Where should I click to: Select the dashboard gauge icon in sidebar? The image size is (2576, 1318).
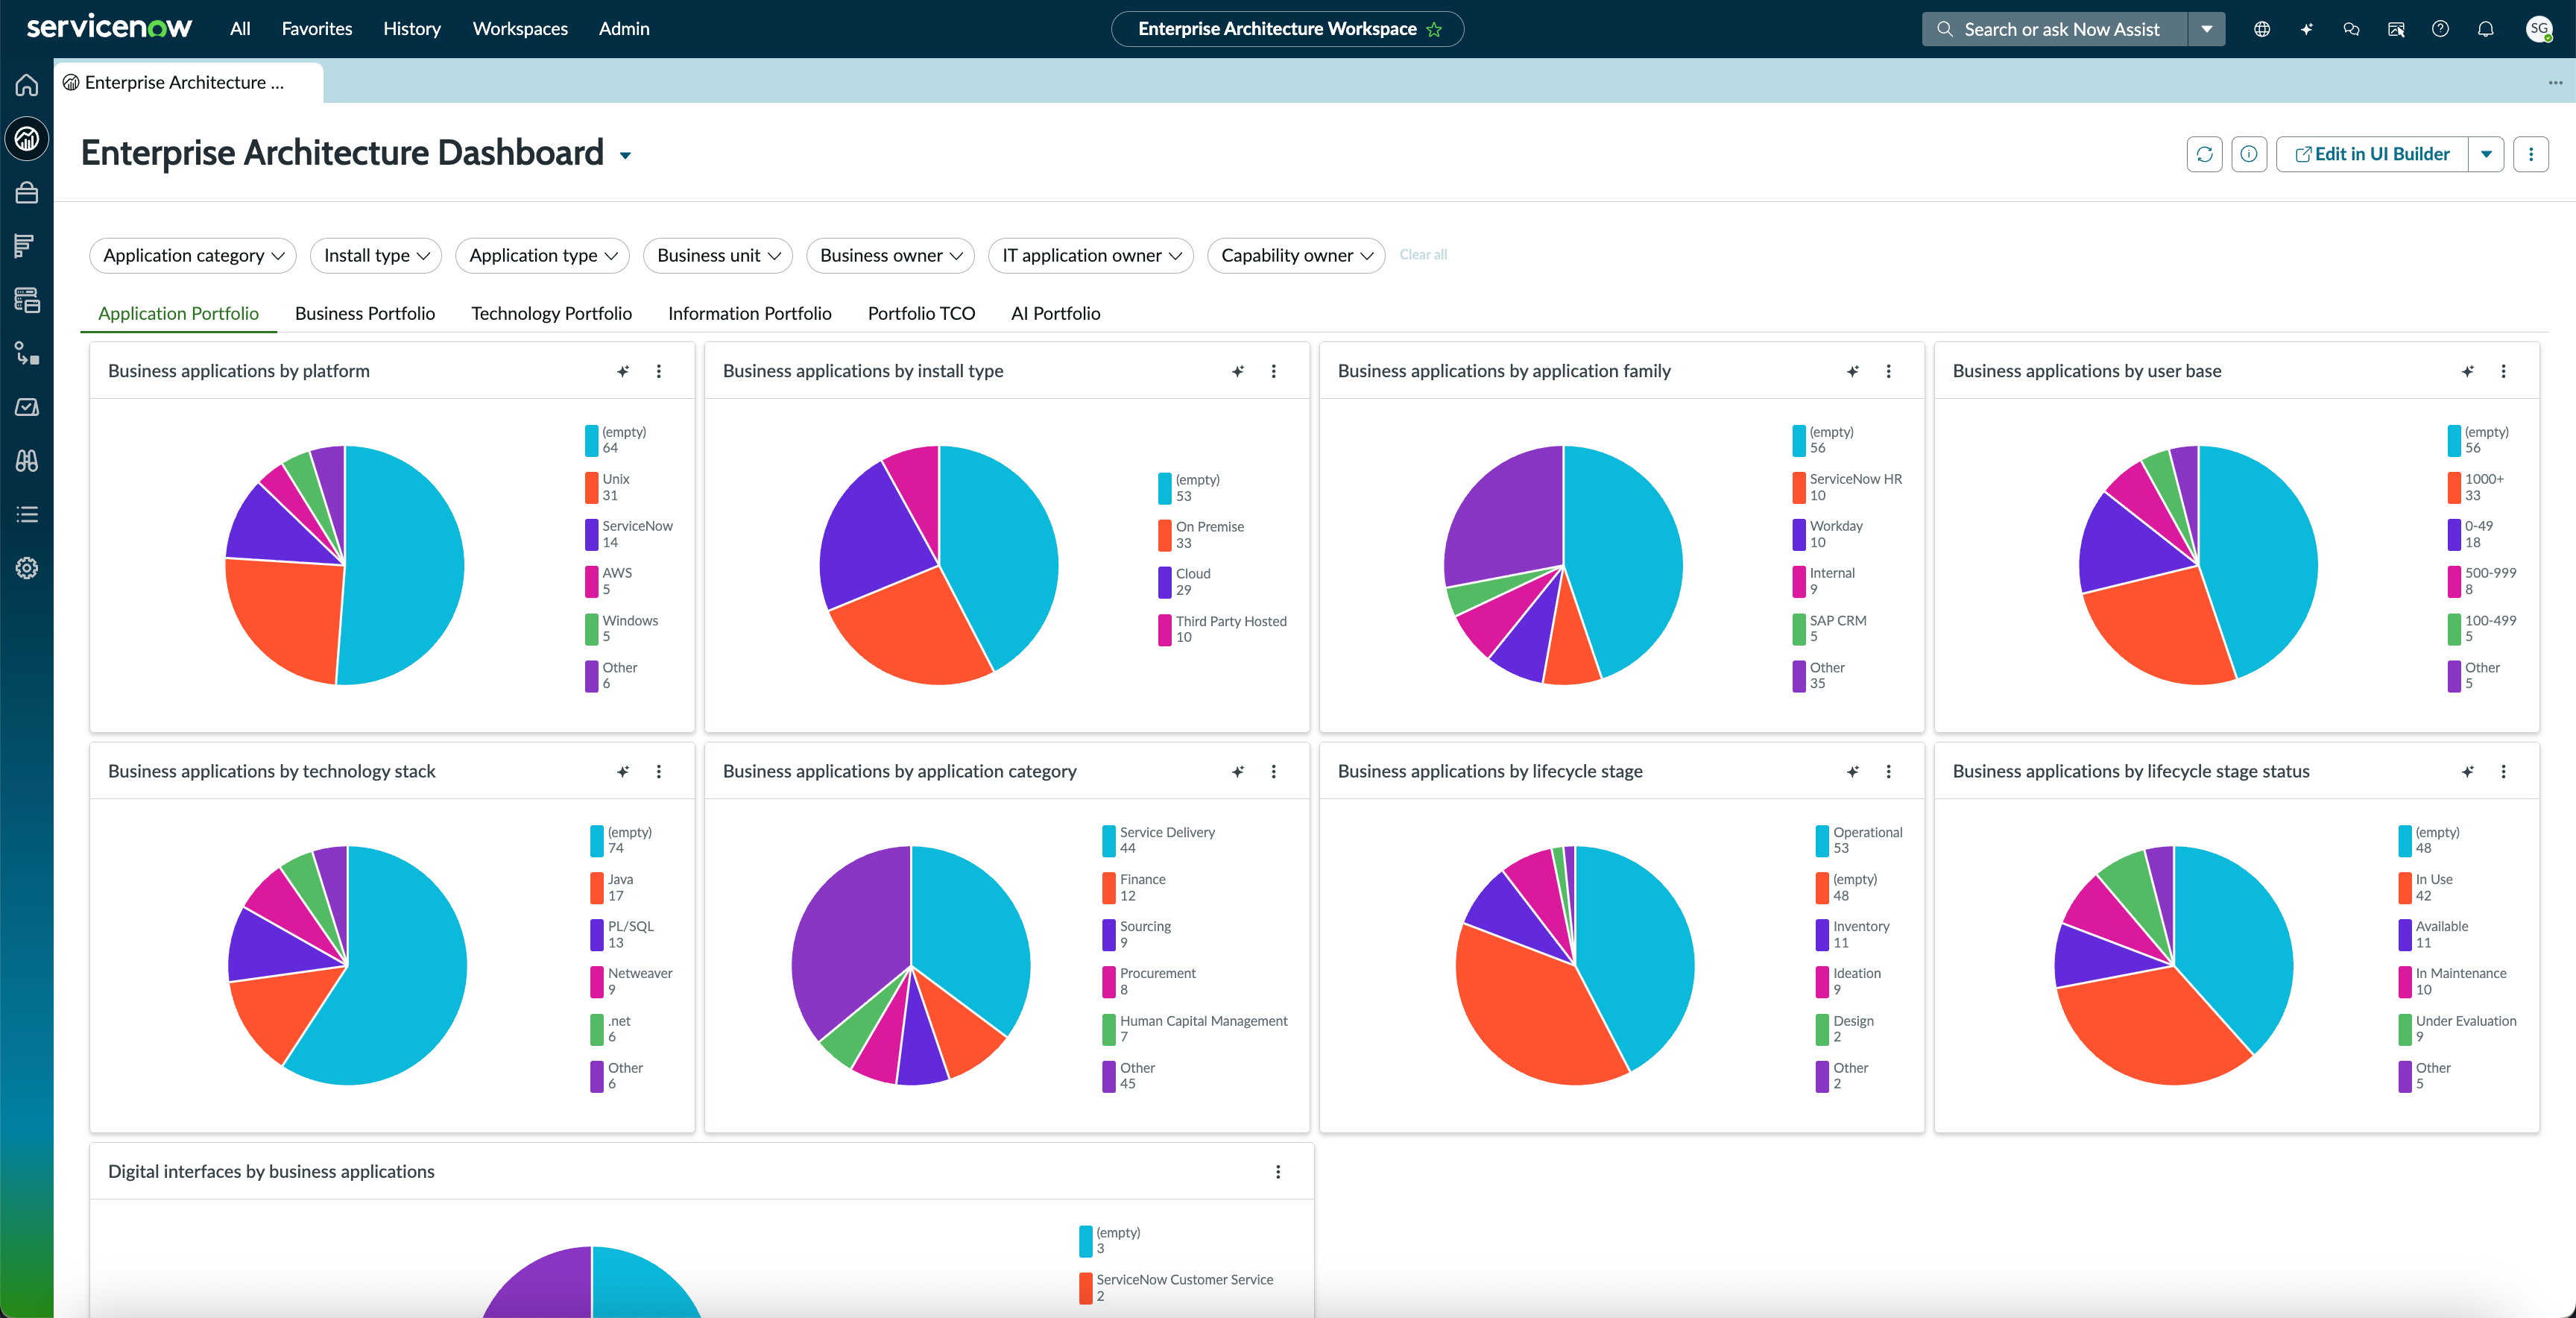point(27,139)
